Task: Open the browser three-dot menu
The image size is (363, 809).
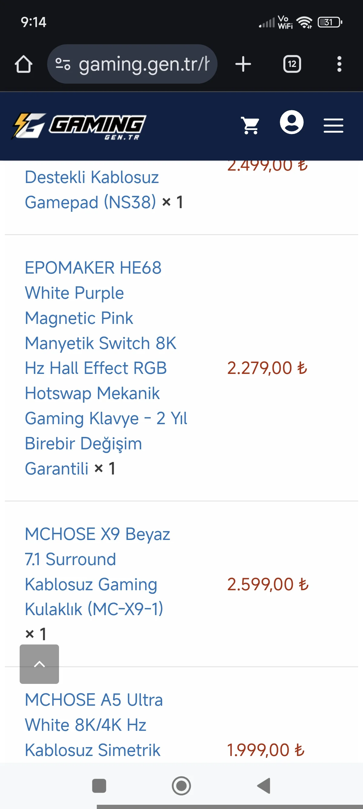Action: (339, 64)
